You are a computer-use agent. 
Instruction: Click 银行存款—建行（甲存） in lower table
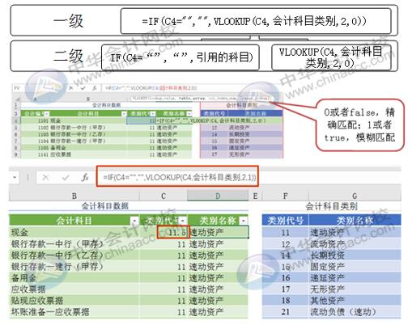[74, 267]
